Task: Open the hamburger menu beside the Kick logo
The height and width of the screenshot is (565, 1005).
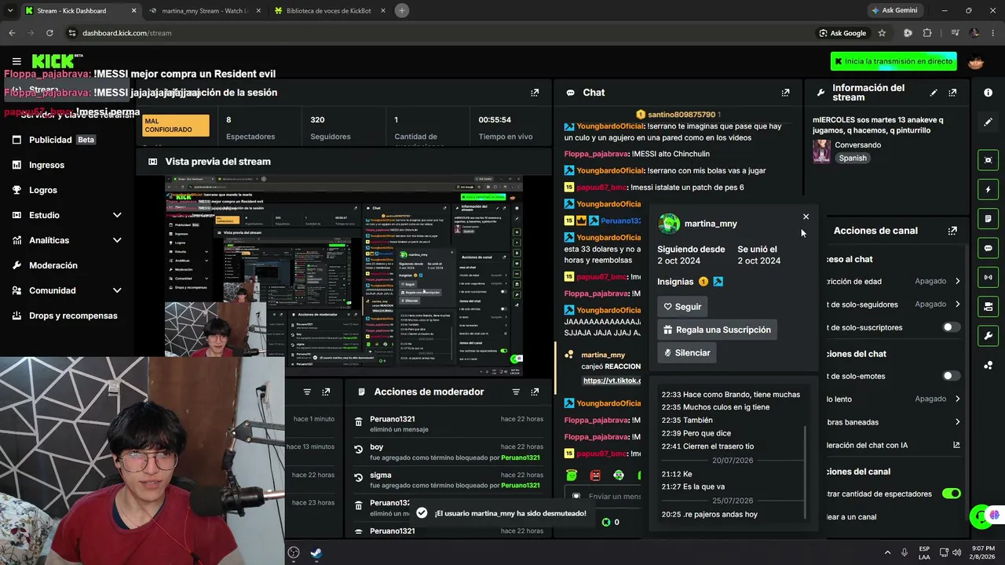Action: click(x=16, y=61)
